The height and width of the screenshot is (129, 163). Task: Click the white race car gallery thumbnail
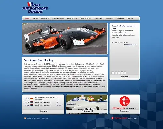click(x=87, y=102)
